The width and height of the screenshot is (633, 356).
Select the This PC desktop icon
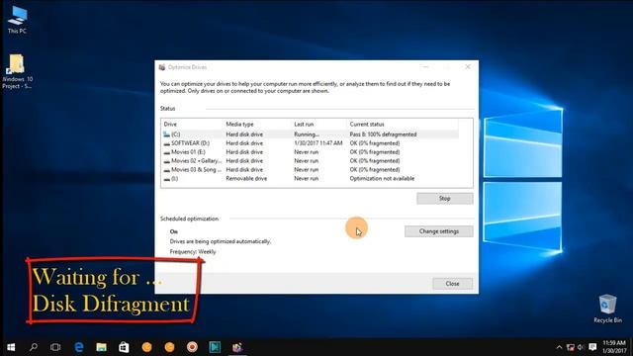coord(17,20)
